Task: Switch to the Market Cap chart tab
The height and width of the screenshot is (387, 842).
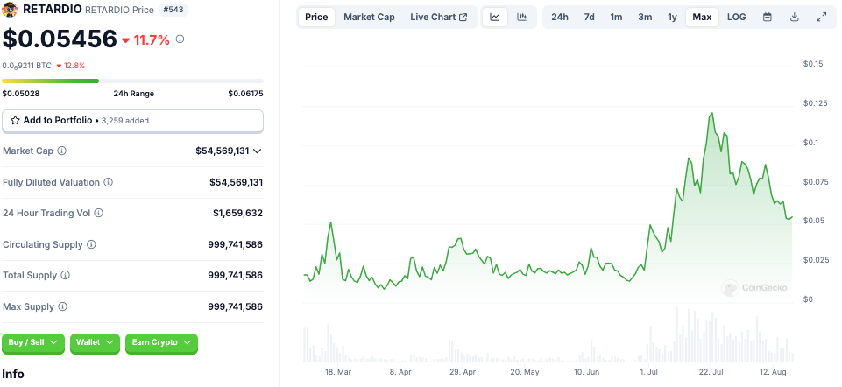Action: tap(369, 18)
